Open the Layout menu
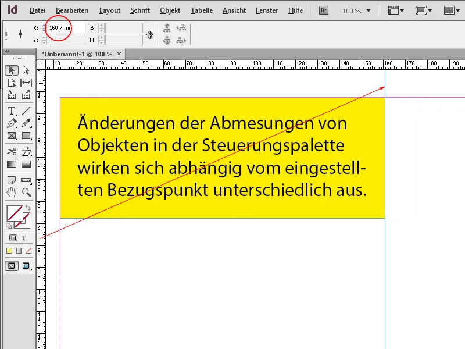The width and height of the screenshot is (465, 349). (x=110, y=10)
